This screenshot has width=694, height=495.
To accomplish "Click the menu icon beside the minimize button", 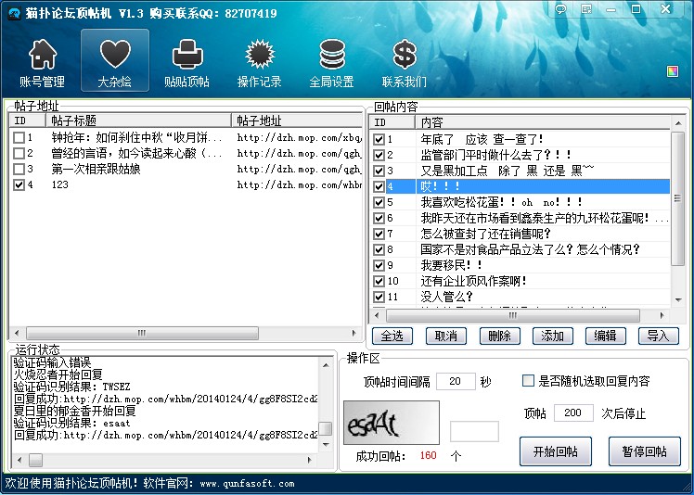I will pyautogui.click(x=588, y=9).
